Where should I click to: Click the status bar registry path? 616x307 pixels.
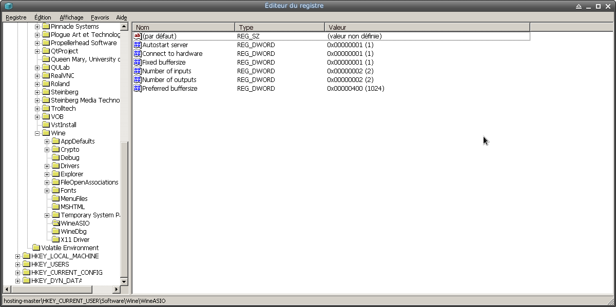[85, 301]
